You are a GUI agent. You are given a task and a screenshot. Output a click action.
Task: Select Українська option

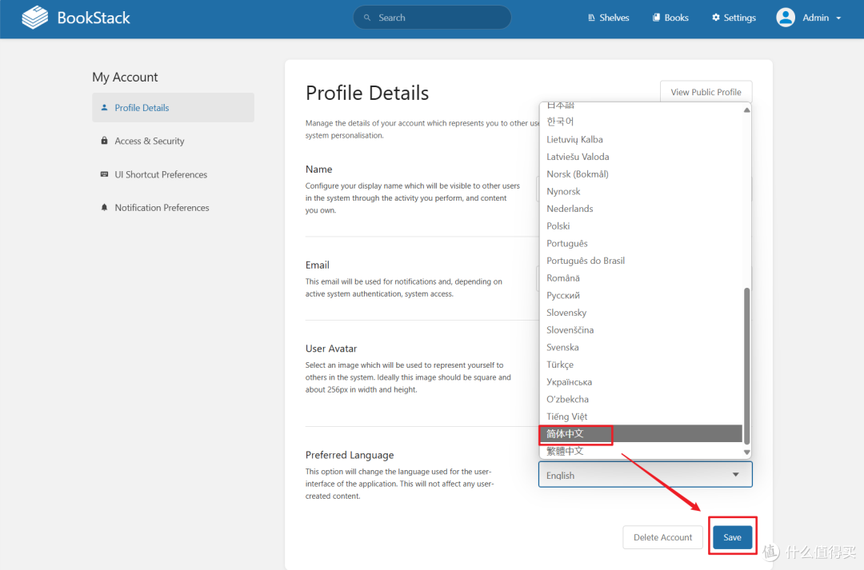pyautogui.click(x=641, y=382)
